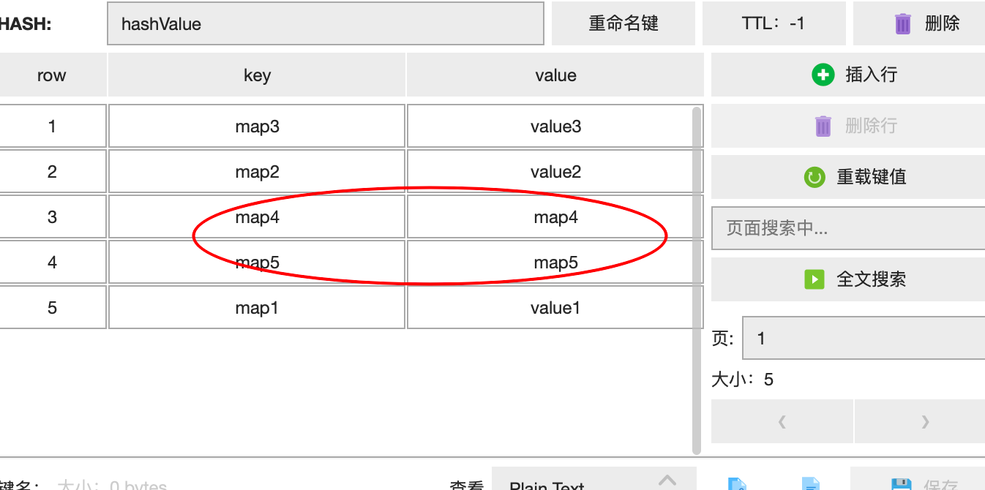Select the map4 key cell in row 3
The image size is (985, 490).
(257, 216)
